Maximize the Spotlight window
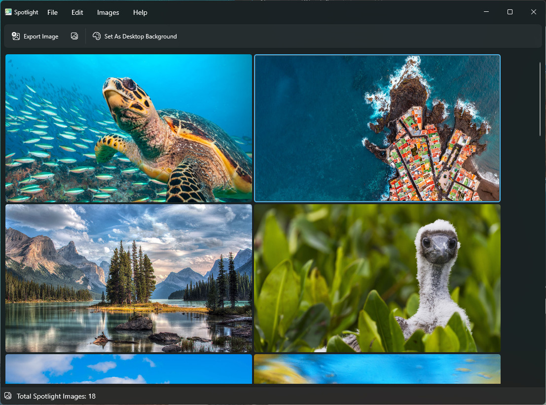 pyautogui.click(x=510, y=12)
